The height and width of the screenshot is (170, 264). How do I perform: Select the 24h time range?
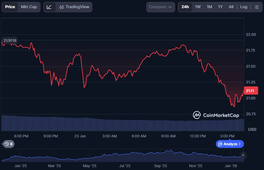click(x=185, y=7)
